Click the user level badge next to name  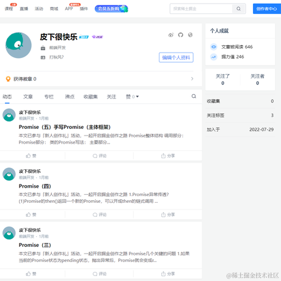coord(84,37)
